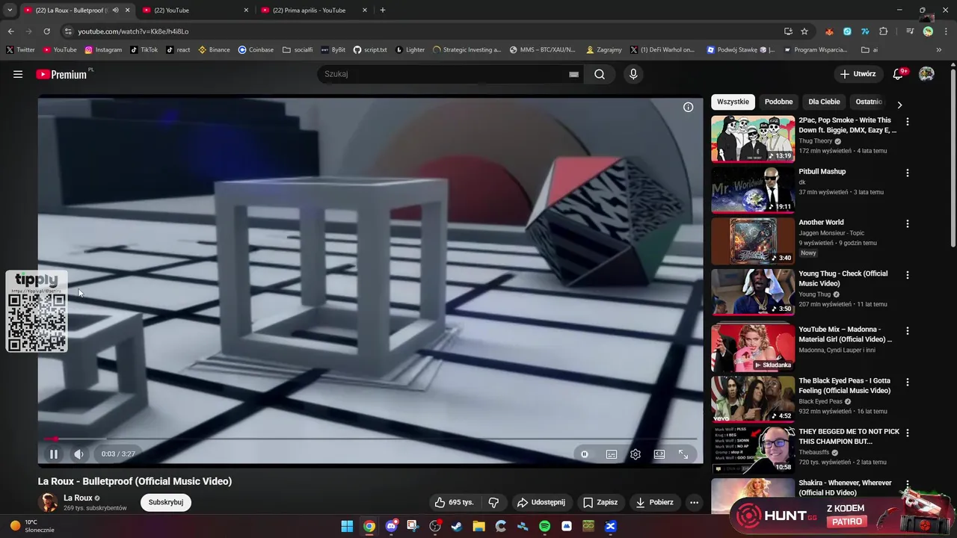The width and height of the screenshot is (957, 538).
Task: Open the Twitter bookmark
Action: [20, 50]
